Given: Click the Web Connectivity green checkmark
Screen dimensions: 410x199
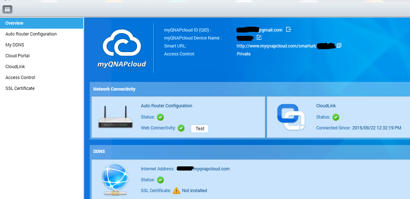Looking at the screenshot, I should click(x=181, y=128).
